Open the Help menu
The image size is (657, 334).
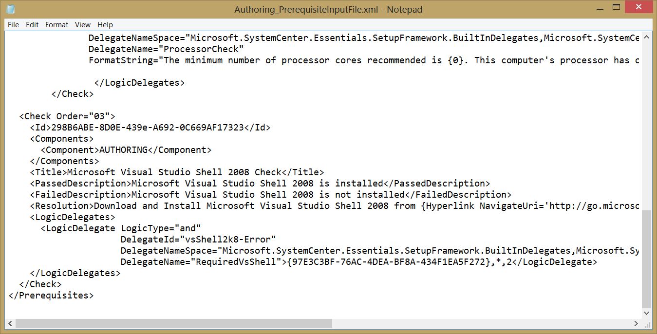(x=105, y=25)
